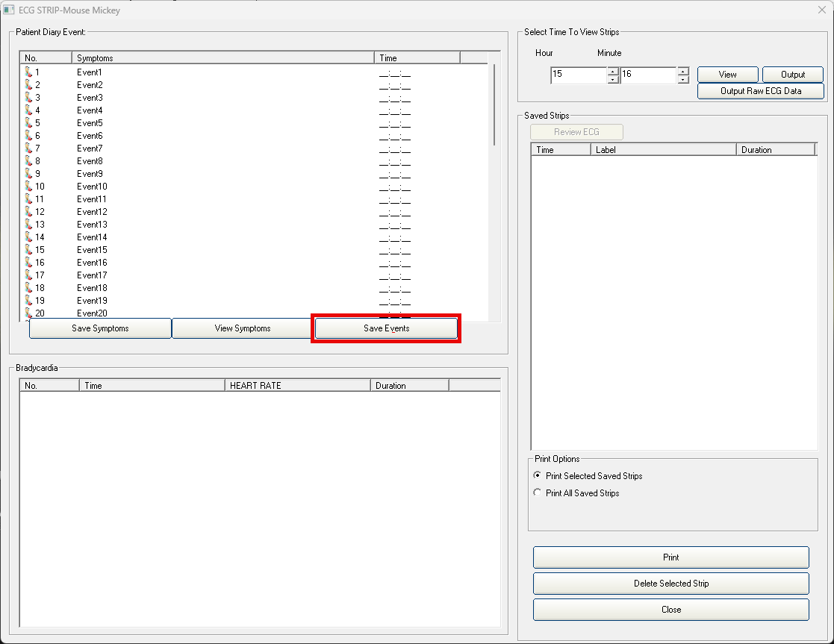Click the icon beside Event10 row
834x644 pixels.
(x=28, y=187)
